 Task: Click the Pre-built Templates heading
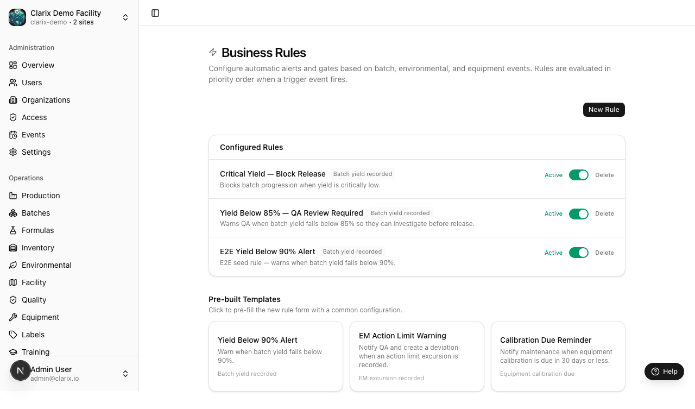[244, 299]
